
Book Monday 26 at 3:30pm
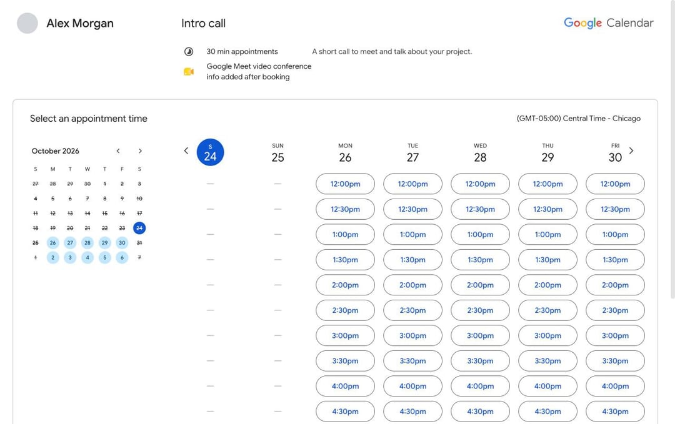click(x=345, y=361)
